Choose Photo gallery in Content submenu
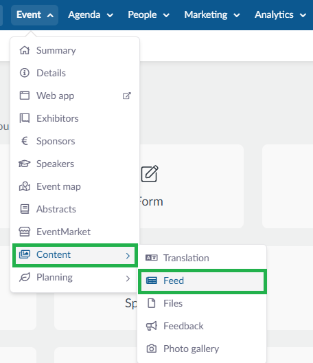 [x=202, y=349]
